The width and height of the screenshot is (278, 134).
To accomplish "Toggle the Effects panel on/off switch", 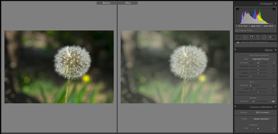I will (235, 50).
